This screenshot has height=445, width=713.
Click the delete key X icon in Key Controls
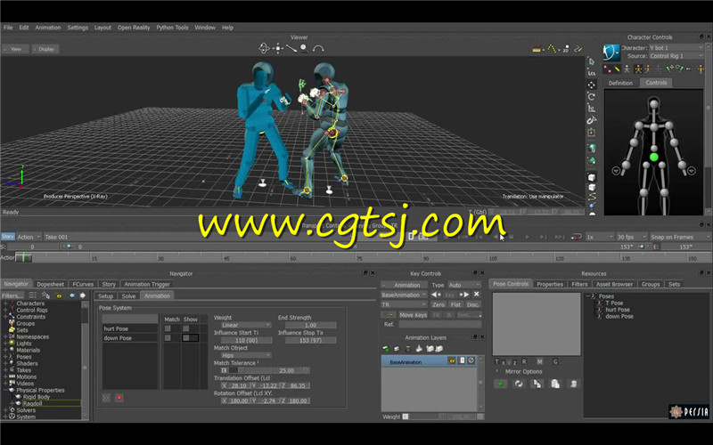point(477,295)
